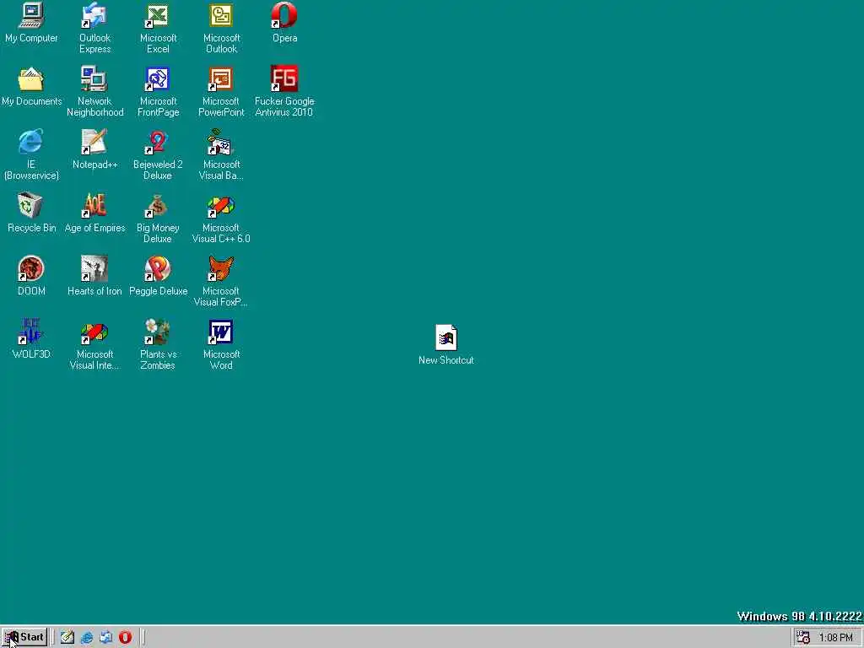
Task: Click the 1:08 PM taskbar clock
Action: [x=836, y=638]
